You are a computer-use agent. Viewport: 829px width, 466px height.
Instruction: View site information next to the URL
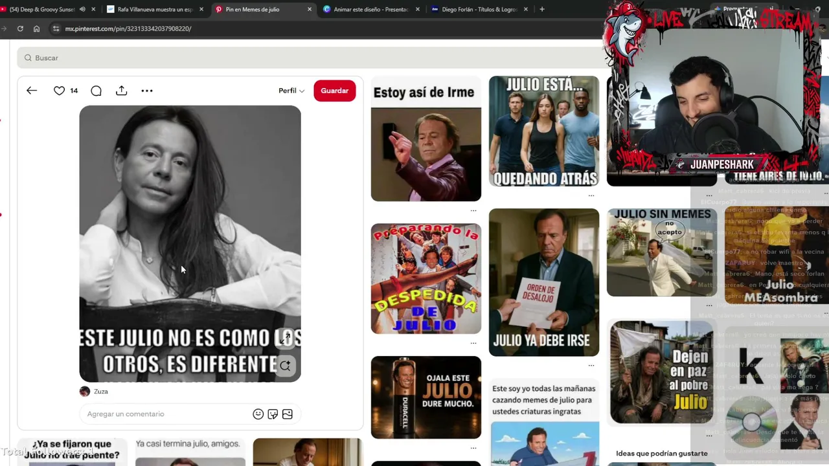(x=56, y=28)
